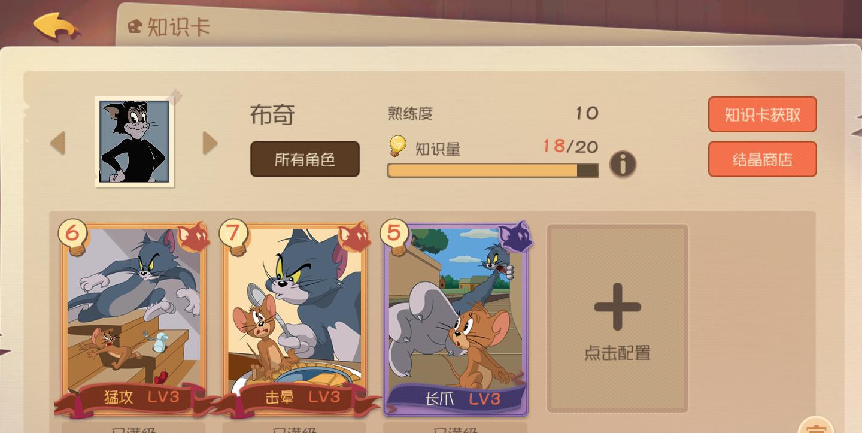862x433 pixels.
Task: Tap the red cat badge on 击晕 card
Action: 355,237
